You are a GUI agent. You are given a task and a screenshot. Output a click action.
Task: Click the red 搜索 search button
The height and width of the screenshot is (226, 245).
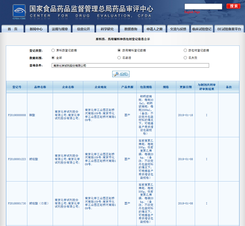tap(233, 6)
